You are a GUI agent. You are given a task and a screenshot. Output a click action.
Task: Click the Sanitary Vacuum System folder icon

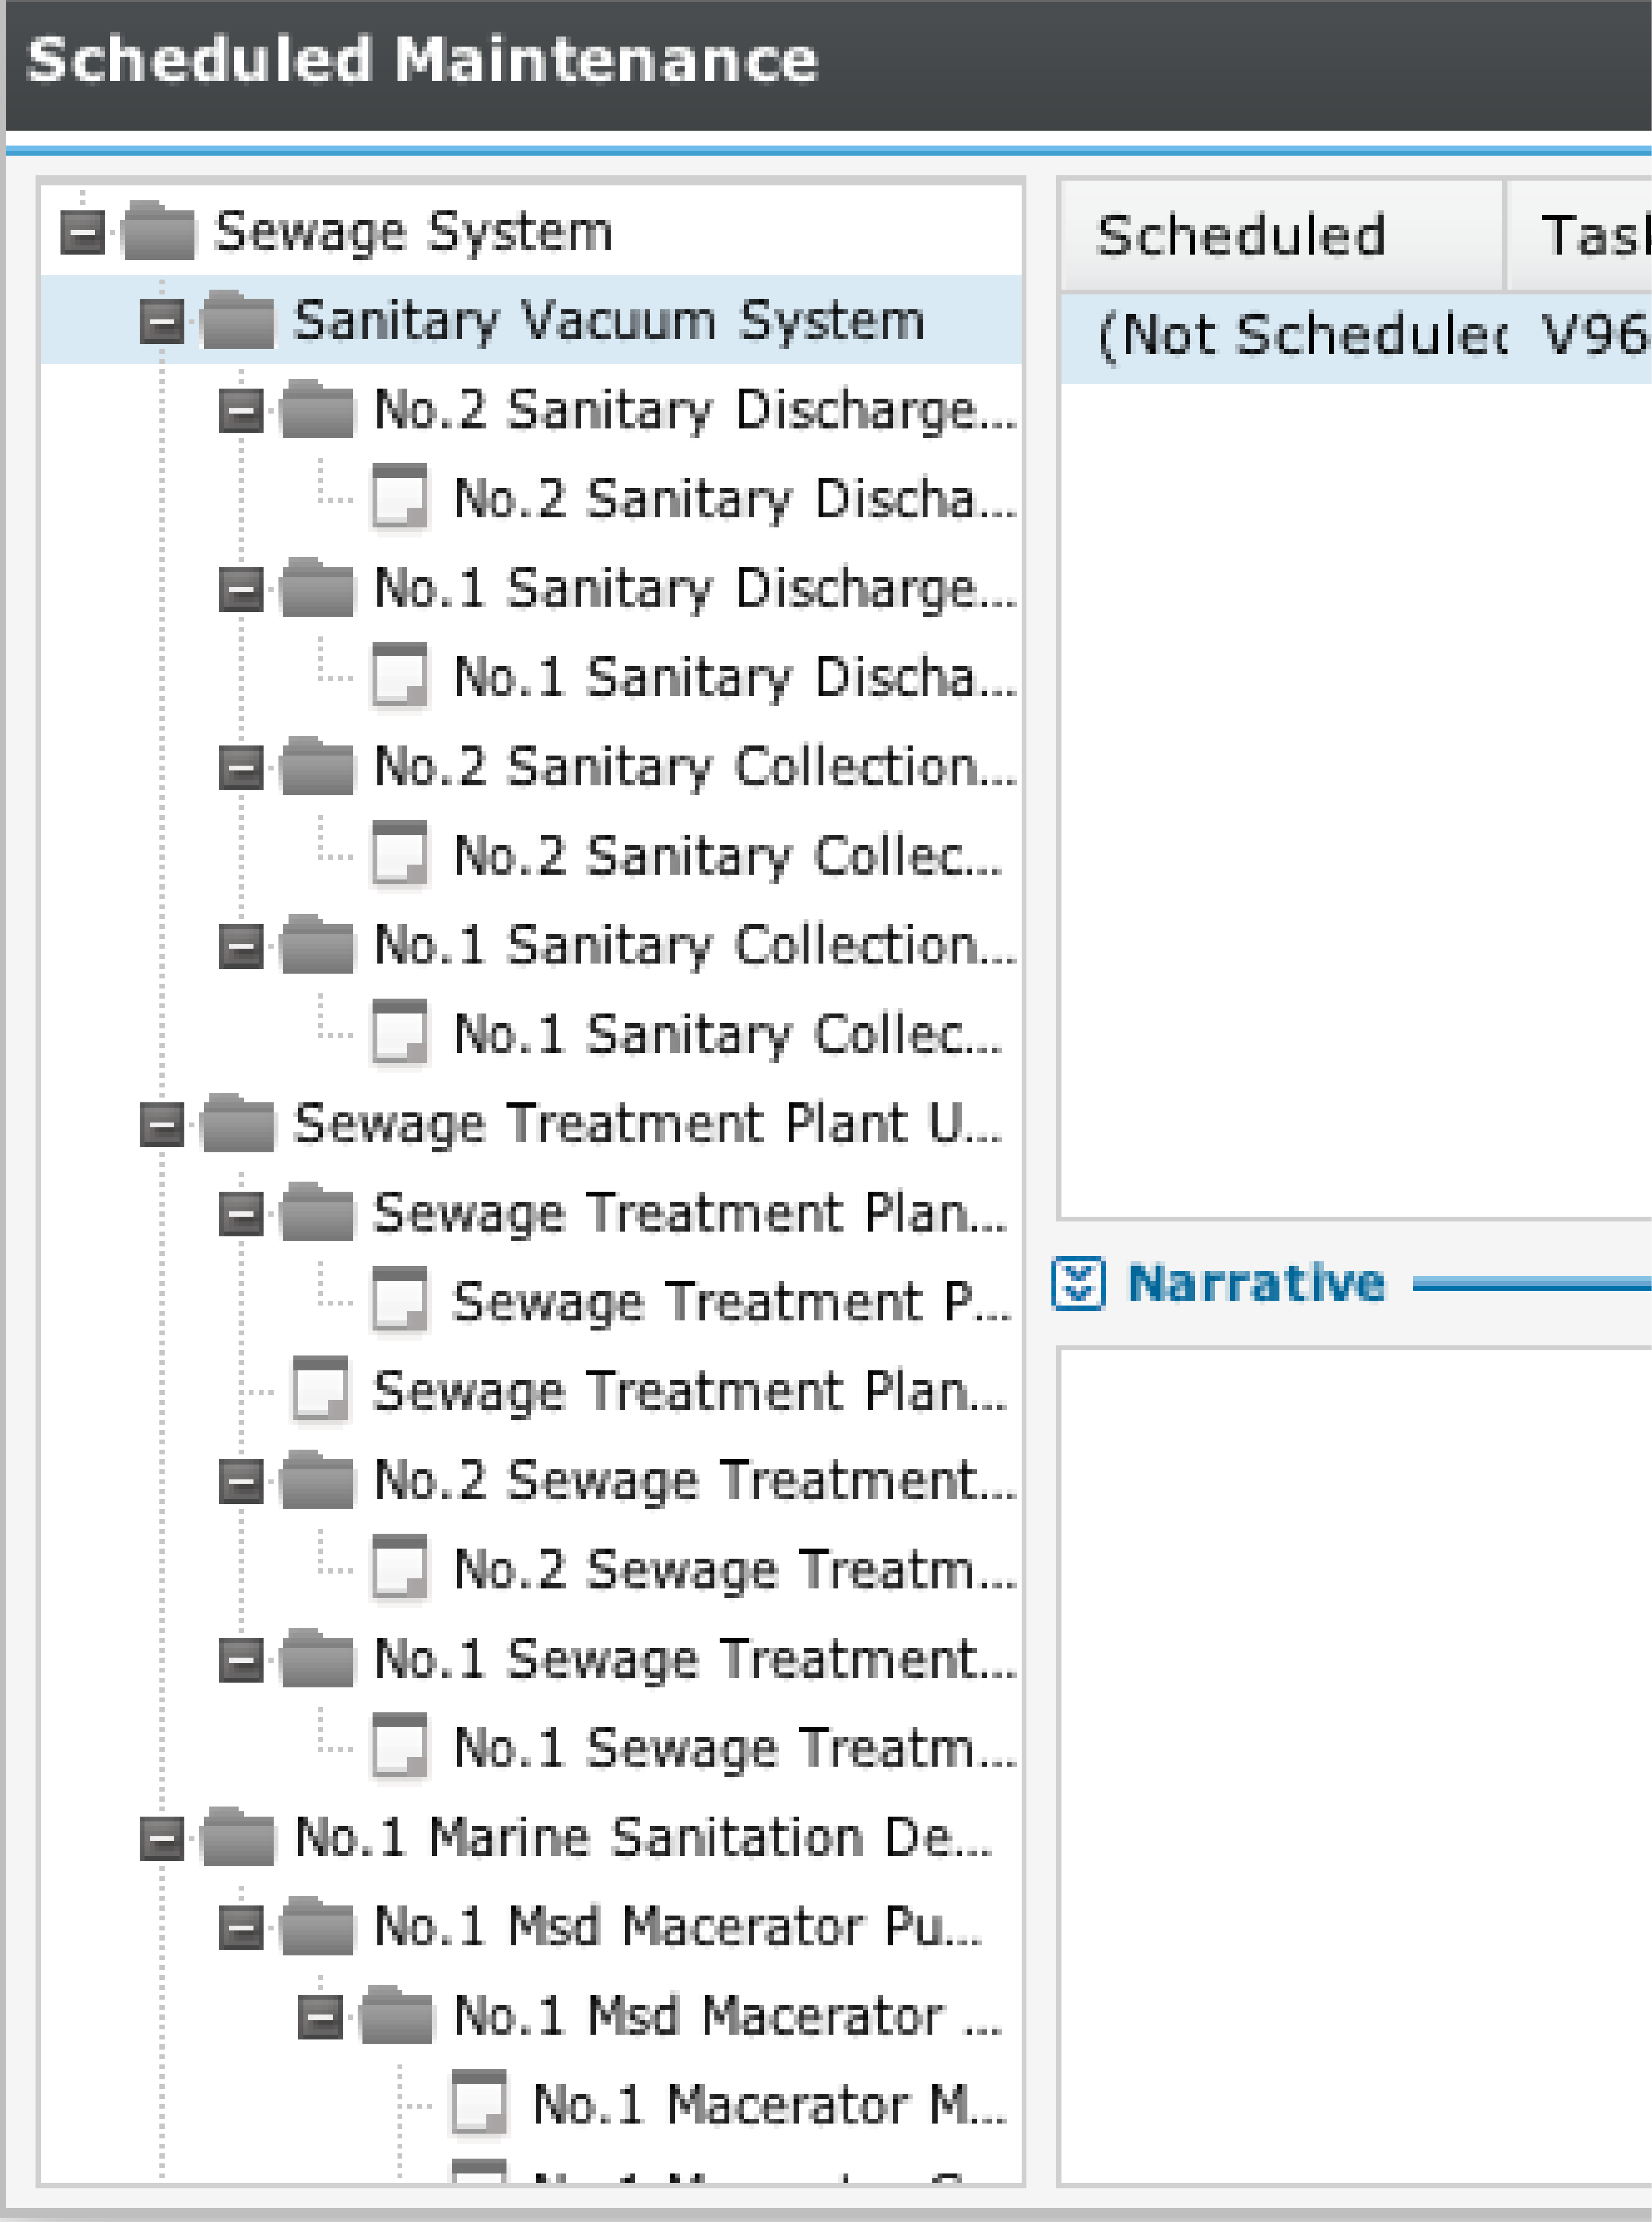pos(237,320)
